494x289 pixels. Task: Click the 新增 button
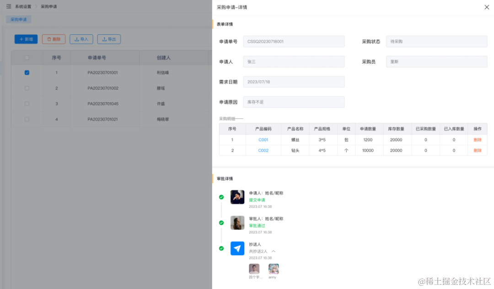point(26,39)
